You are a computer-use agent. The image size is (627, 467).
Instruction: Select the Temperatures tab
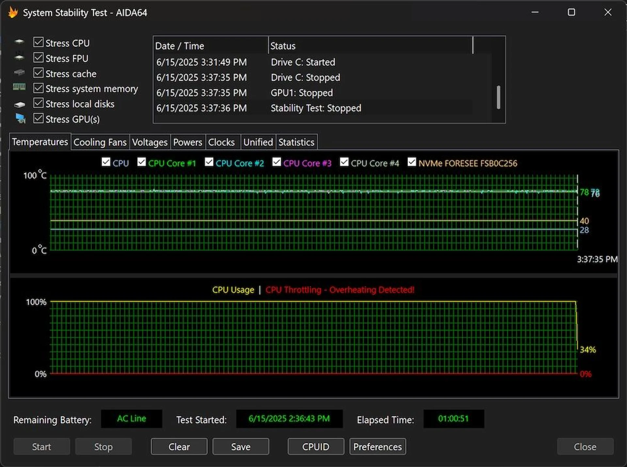pyautogui.click(x=40, y=142)
